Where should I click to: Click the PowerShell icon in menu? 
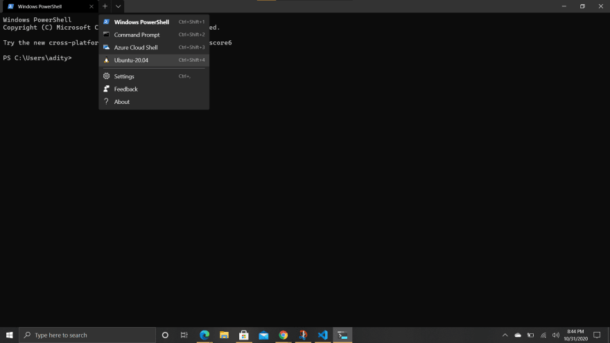tap(106, 21)
